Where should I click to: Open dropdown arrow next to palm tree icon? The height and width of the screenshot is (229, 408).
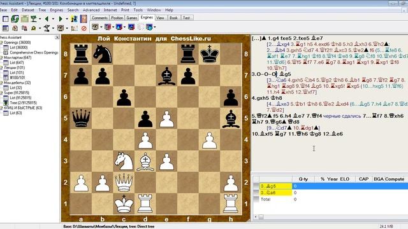[40, 19]
